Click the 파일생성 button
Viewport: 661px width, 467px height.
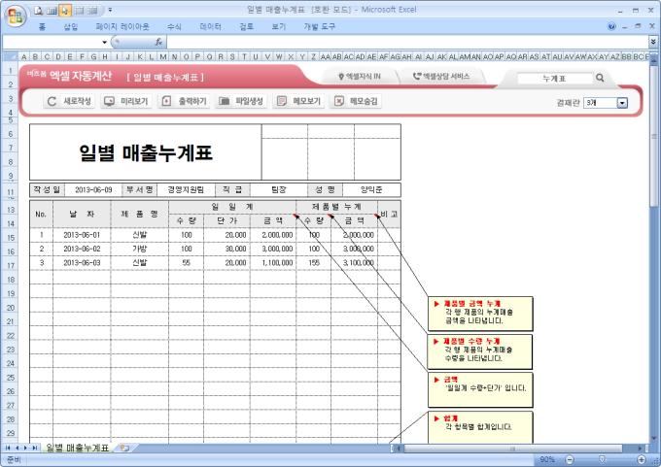click(241, 101)
